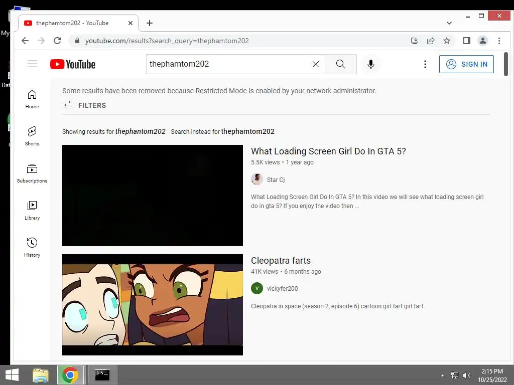The height and width of the screenshot is (385, 514).
Task: Open the vickyfer200 channel name
Action: 282,288
